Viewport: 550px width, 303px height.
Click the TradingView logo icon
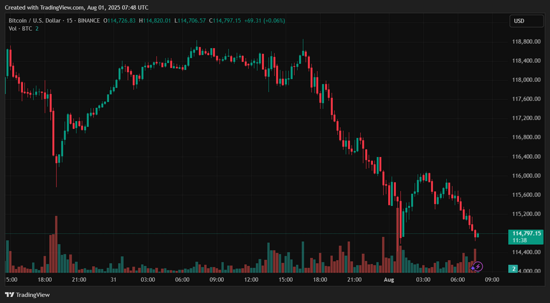coord(10,294)
